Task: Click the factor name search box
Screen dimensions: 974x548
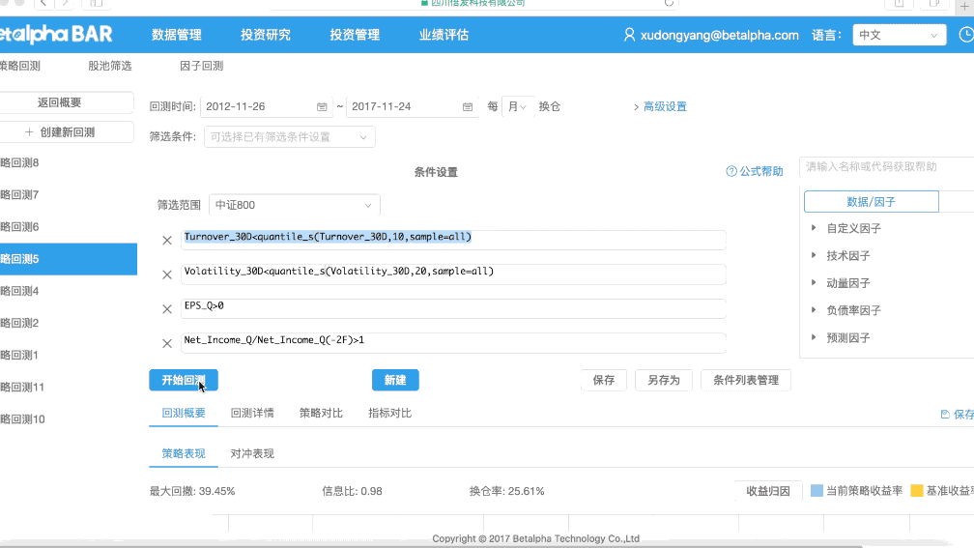Action: tap(887, 166)
